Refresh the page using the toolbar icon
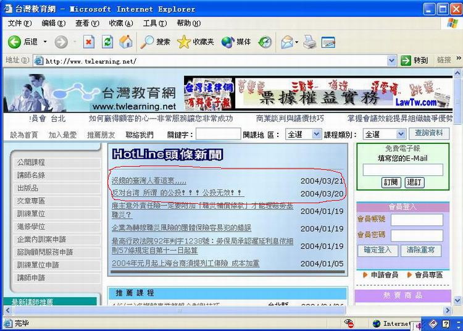 tap(107, 42)
